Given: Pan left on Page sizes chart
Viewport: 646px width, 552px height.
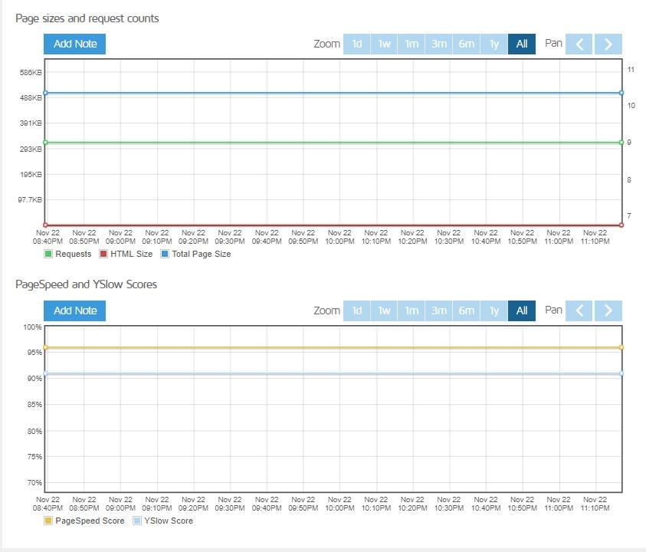Looking at the screenshot, I should [x=579, y=44].
